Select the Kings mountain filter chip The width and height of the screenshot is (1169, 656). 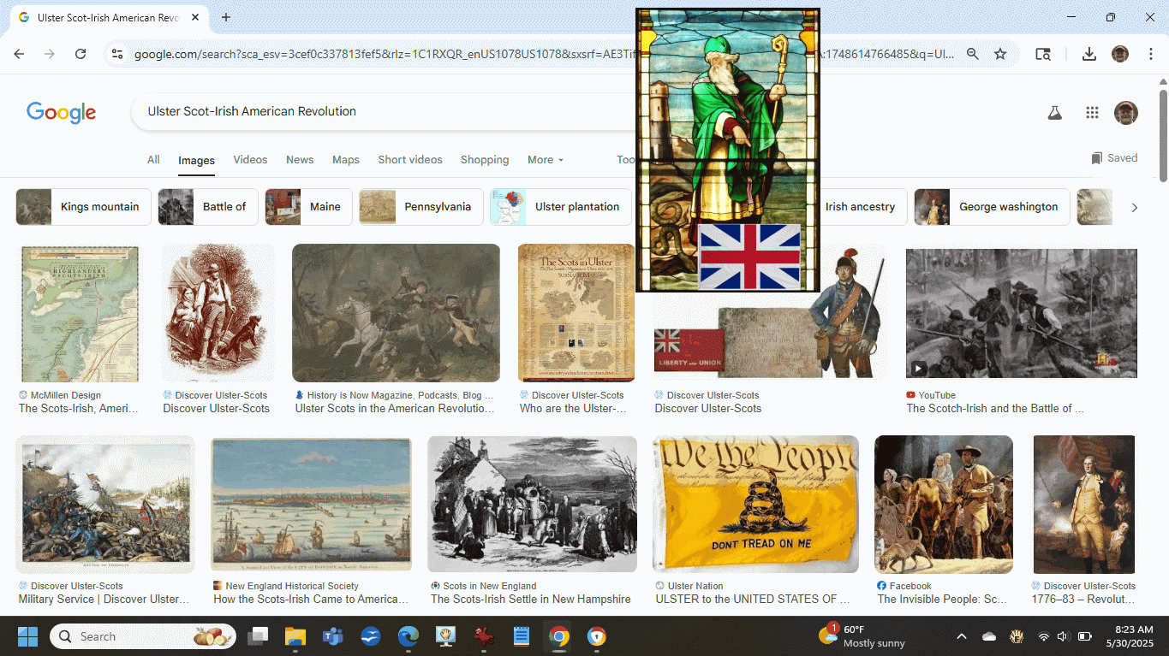coord(84,207)
